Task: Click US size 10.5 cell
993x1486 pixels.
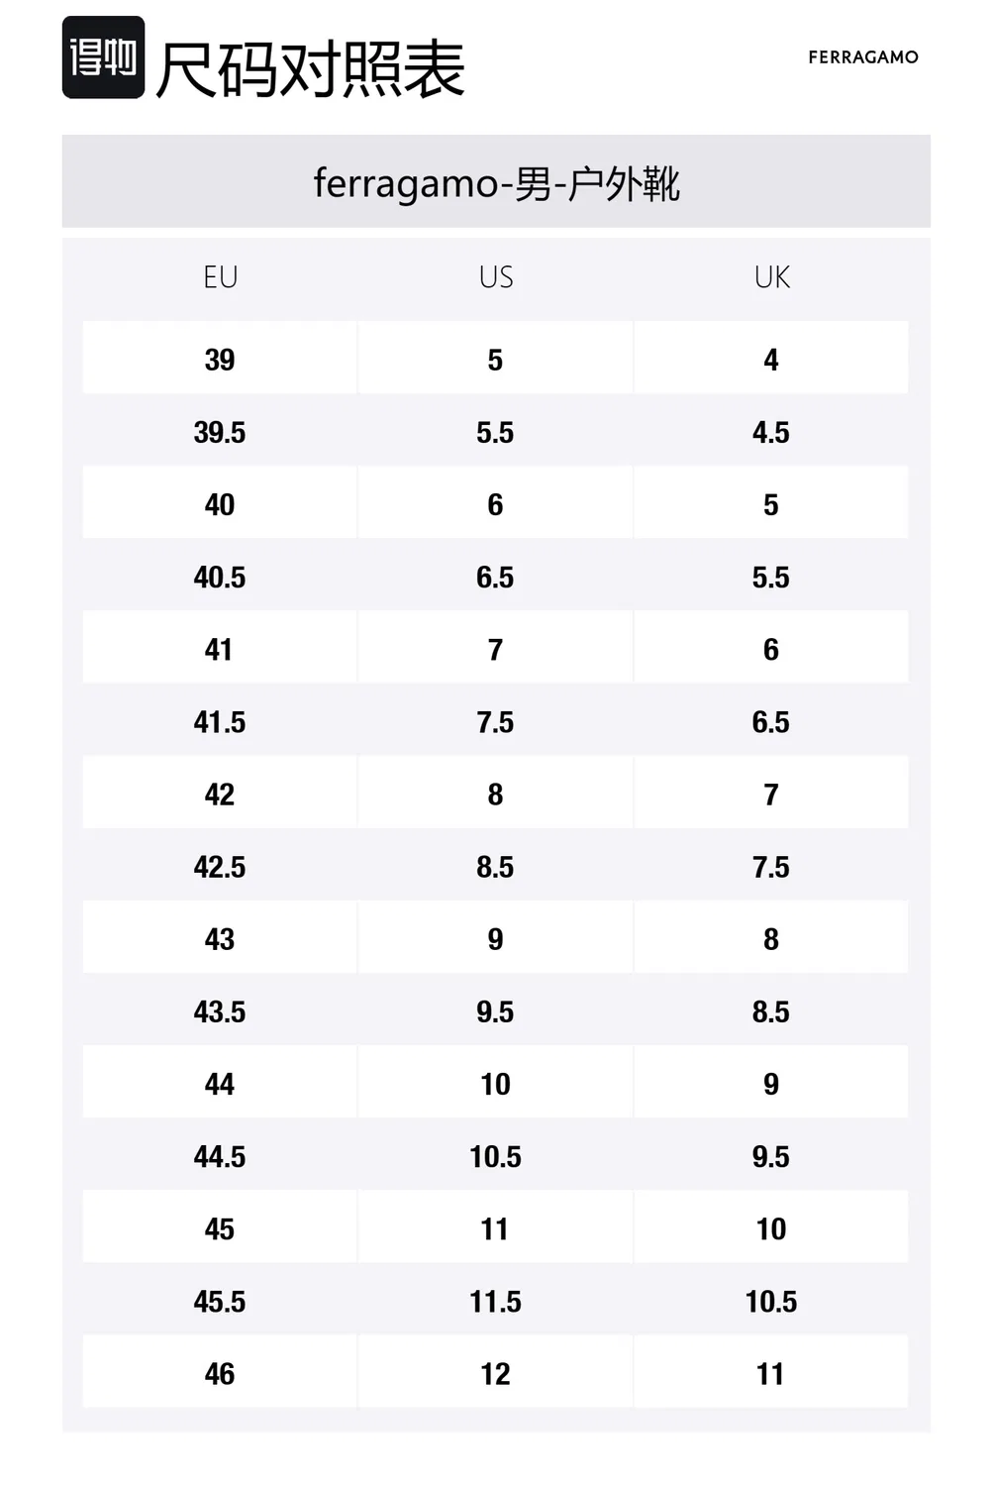Action: [x=495, y=1155]
